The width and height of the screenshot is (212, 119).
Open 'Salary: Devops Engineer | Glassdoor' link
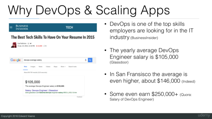(42, 90)
